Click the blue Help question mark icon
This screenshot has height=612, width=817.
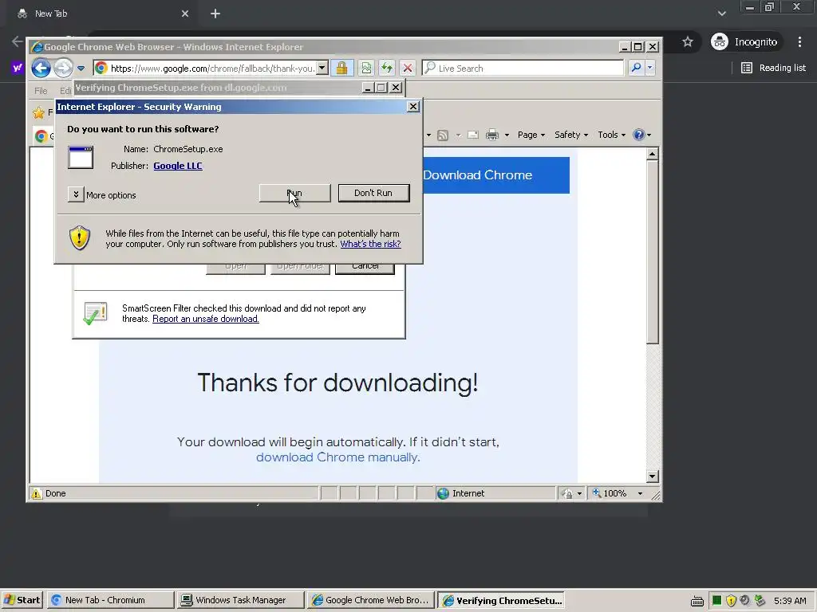[639, 135]
